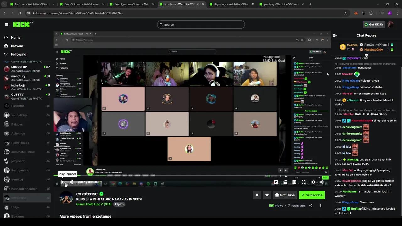402x226 pixels.
Task: Click the Kick search field
Action: click(201, 24)
